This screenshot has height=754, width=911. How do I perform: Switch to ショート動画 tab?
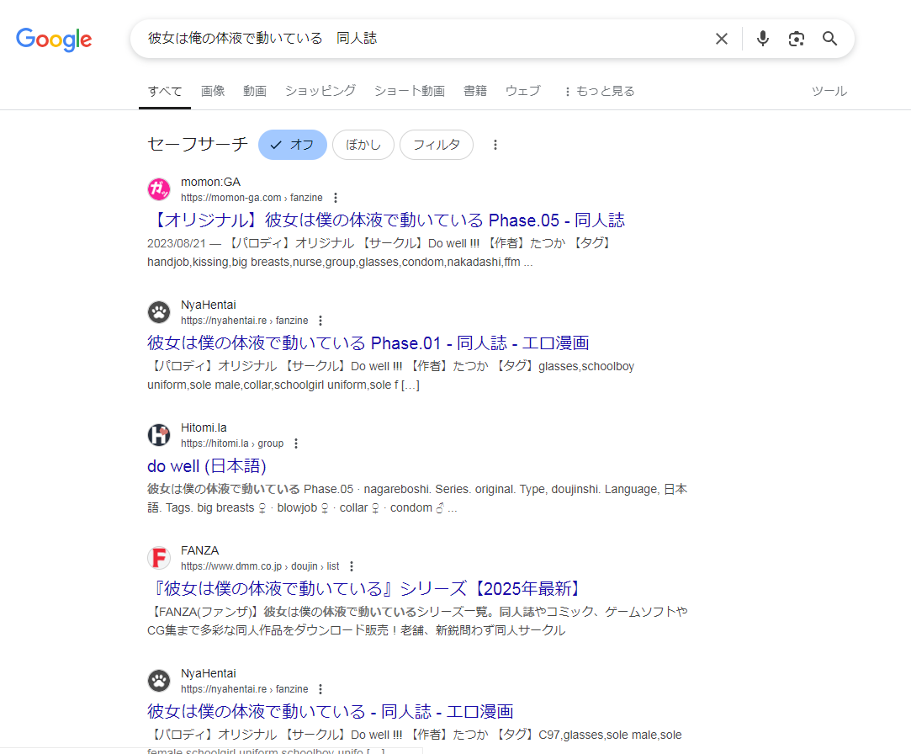pyautogui.click(x=409, y=91)
